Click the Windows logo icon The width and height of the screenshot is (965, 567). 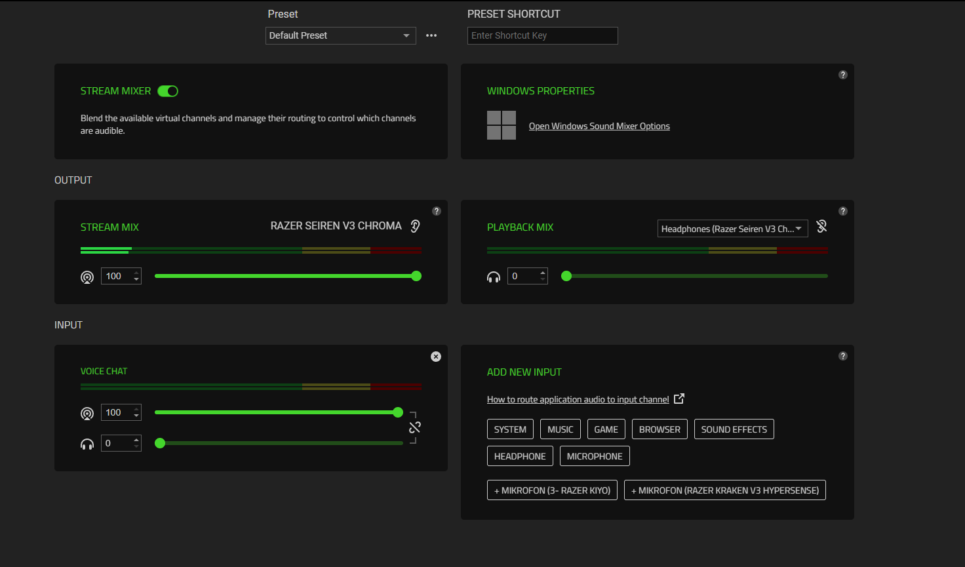tap(502, 125)
